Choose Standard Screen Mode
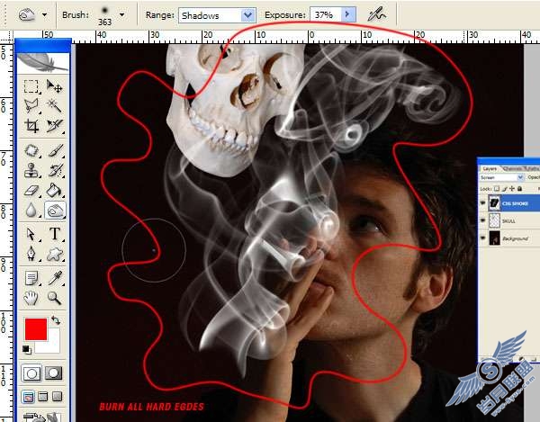 click(x=28, y=397)
